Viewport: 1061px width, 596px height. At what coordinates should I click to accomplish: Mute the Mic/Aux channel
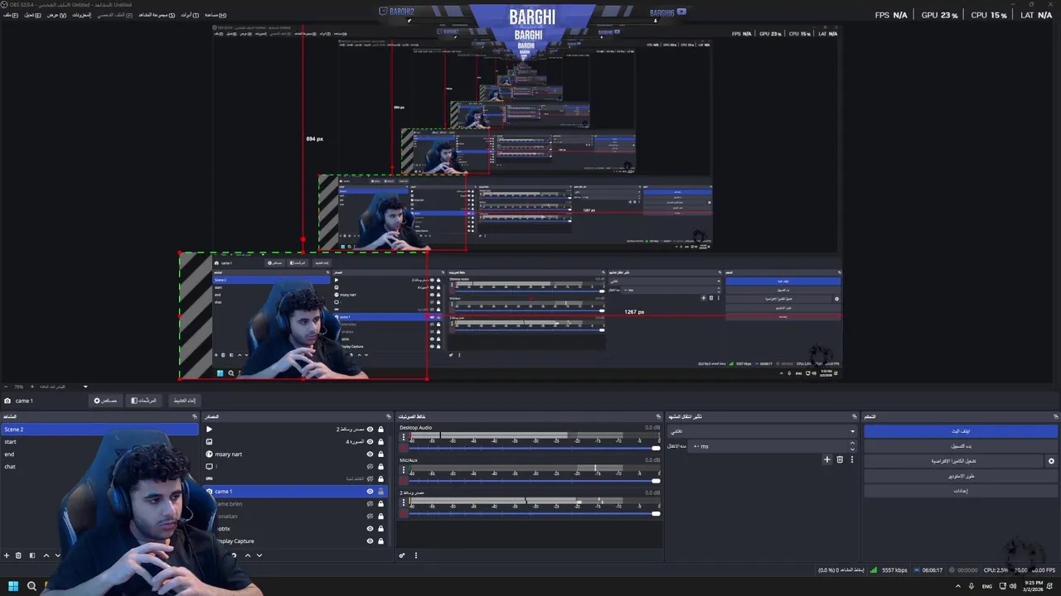tap(404, 481)
